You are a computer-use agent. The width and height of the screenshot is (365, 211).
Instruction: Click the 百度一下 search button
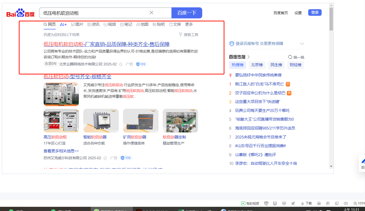click(x=187, y=13)
